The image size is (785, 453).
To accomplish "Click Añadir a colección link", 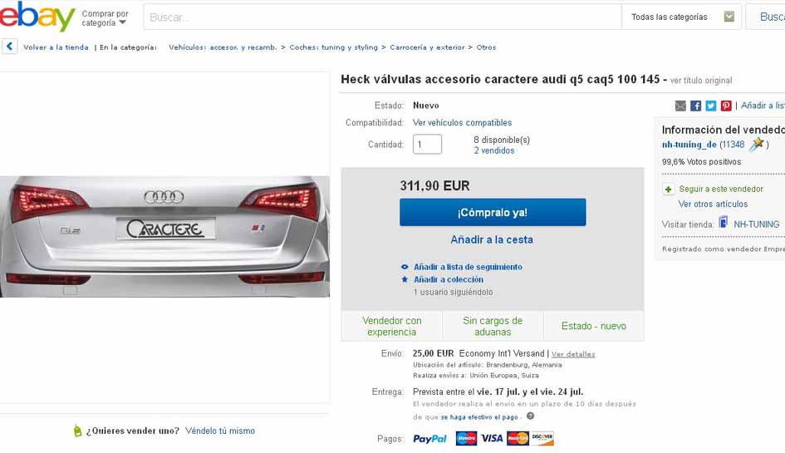I will tap(448, 279).
